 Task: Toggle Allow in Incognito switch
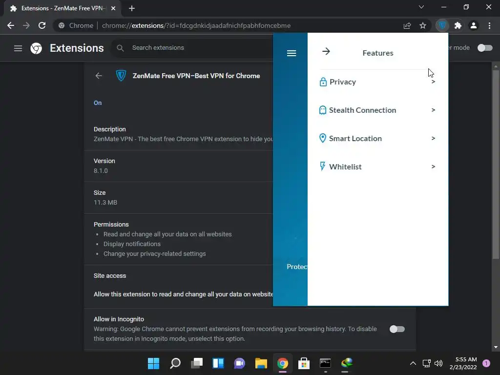[x=397, y=329]
